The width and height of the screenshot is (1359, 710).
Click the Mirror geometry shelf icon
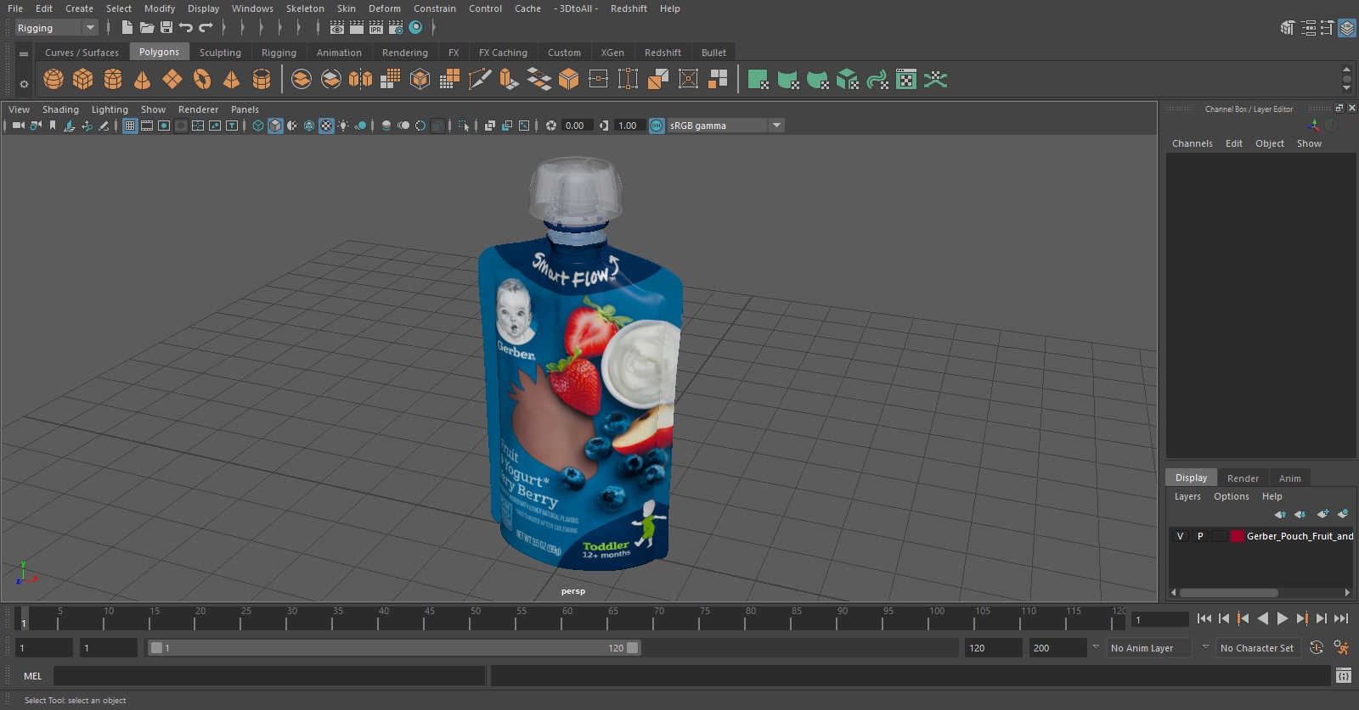360,80
